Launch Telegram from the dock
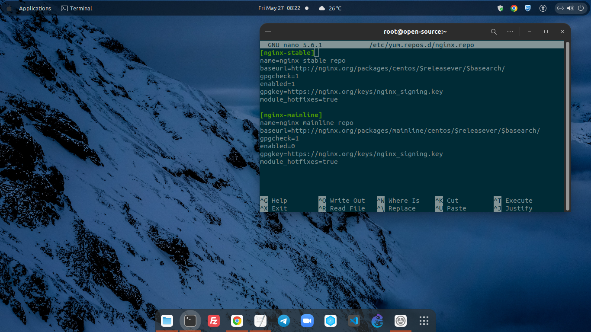 284,321
